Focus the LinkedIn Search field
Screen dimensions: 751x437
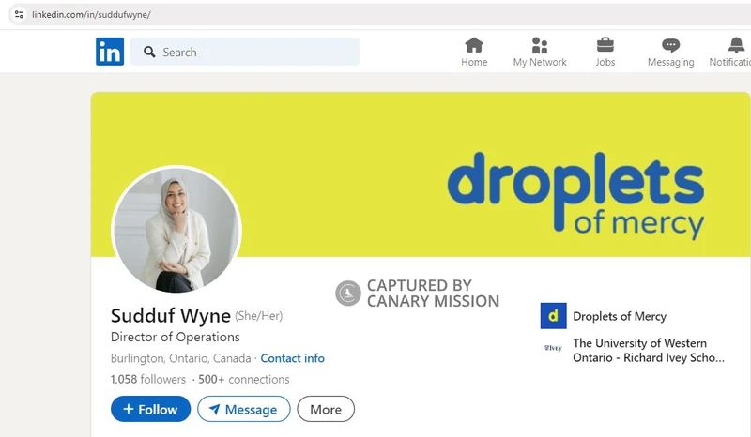245,52
